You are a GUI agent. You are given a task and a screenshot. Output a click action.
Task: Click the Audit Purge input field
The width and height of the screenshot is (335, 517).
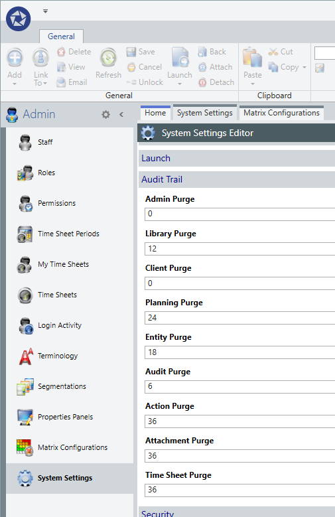point(239,386)
